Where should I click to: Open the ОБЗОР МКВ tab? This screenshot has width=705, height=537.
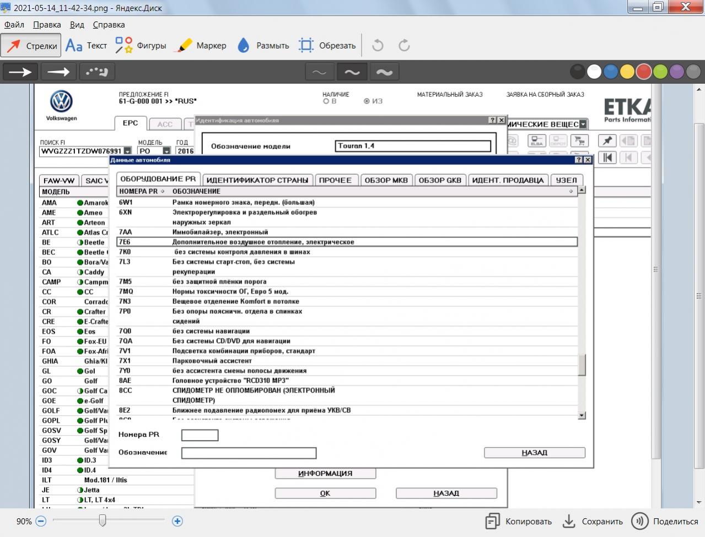pos(386,180)
